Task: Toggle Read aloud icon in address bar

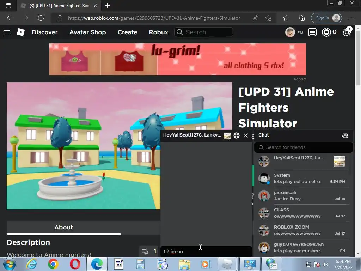Action: (x=256, y=18)
